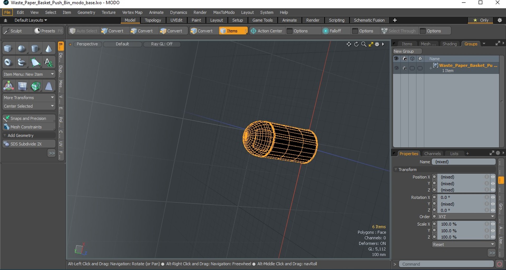Open the Geometry menu
This screenshot has height=270, width=506.
pos(86,12)
